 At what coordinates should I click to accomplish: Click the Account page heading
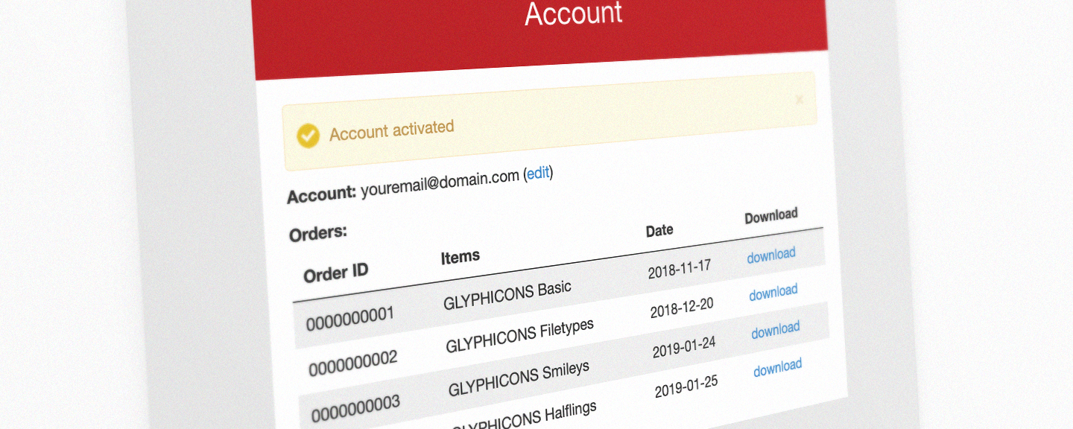[x=574, y=13]
